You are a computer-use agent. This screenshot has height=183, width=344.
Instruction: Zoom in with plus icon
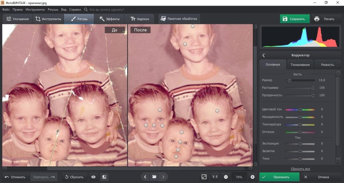tap(253, 177)
